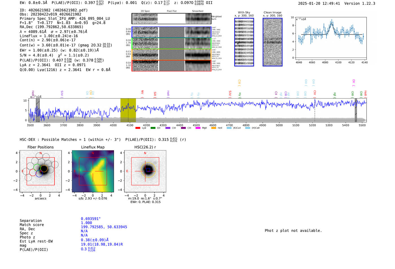Click the yellow highlighted band in spectrum
This screenshot has height=269, width=395.
[128, 110]
